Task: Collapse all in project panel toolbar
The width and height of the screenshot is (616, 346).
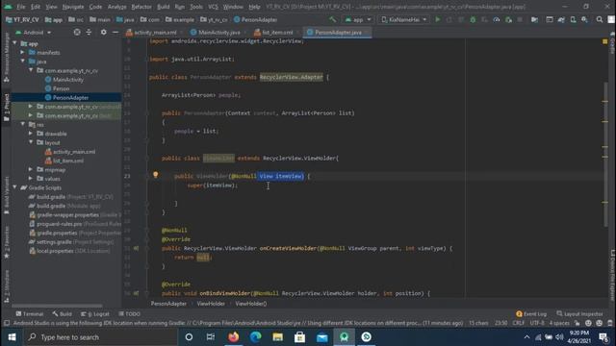Action: [x=89, y=32]
